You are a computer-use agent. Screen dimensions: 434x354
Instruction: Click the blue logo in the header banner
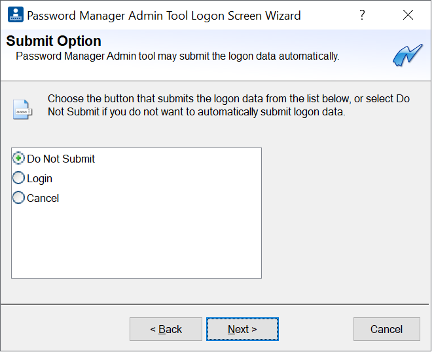tap(407, 55)
